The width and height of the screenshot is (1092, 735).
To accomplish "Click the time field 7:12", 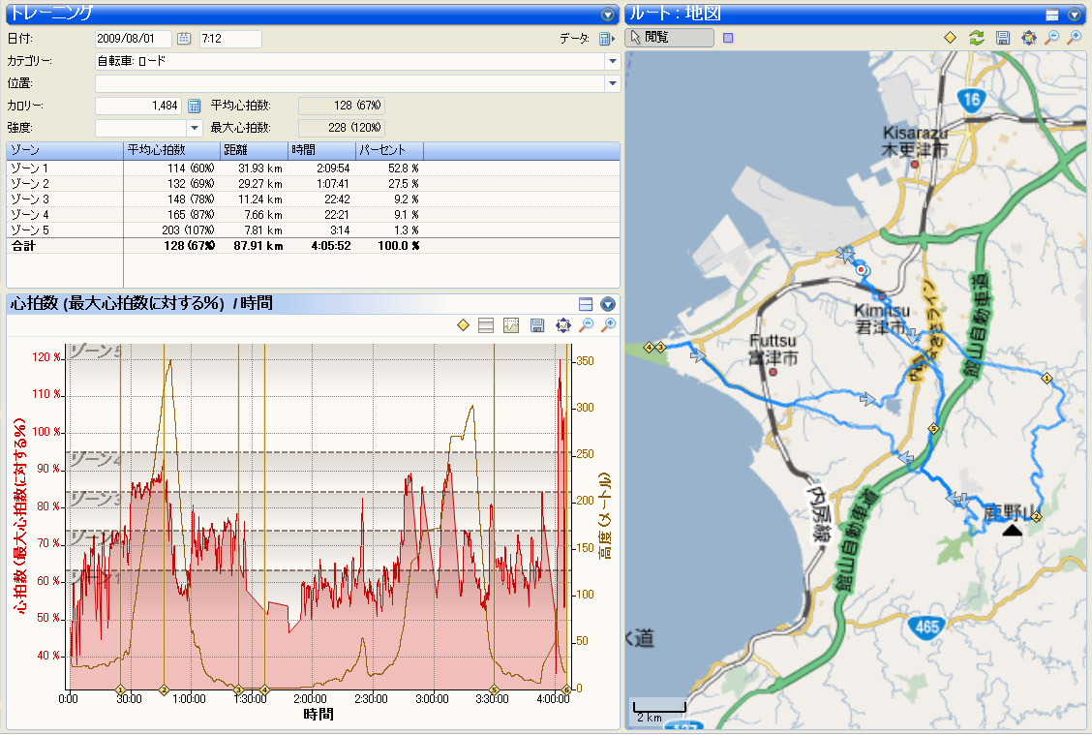I will pos(230,39).
